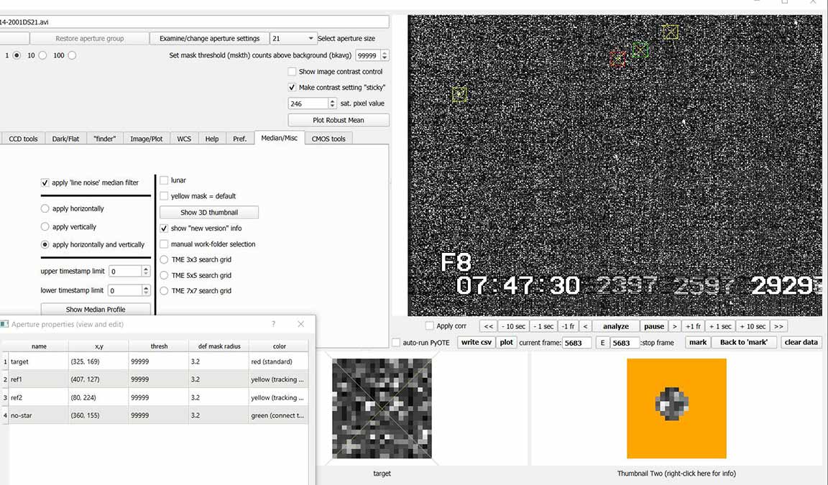
Task: Open the WCS tab
Action: pos(184,139)
